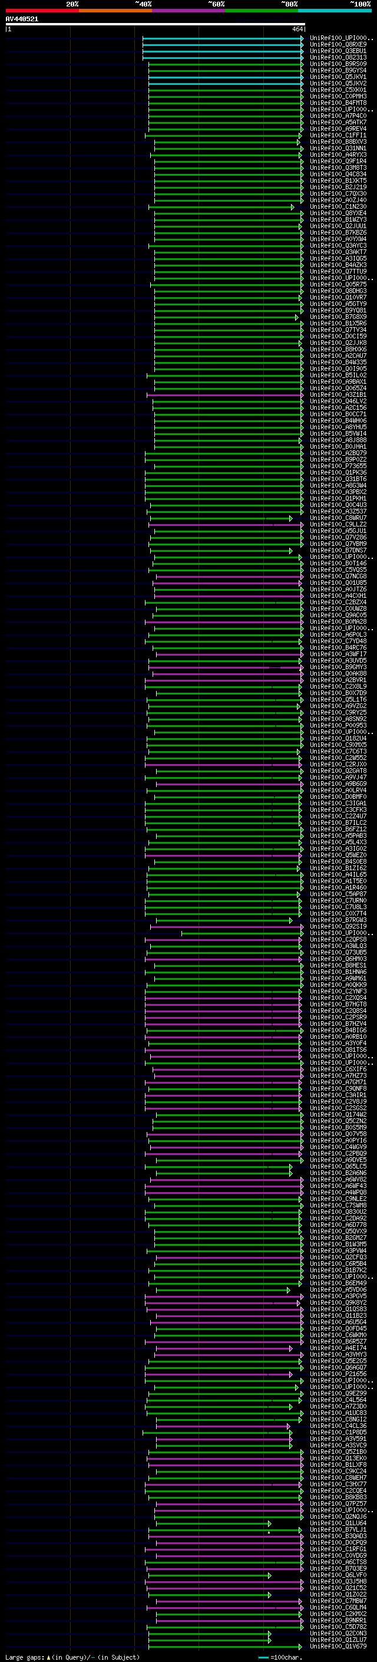Select the query name AV440521

(22, 19)
